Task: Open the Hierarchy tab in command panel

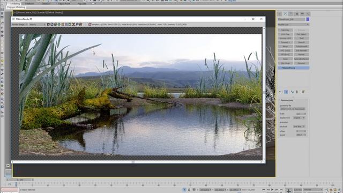Action: tap(291, 14)
